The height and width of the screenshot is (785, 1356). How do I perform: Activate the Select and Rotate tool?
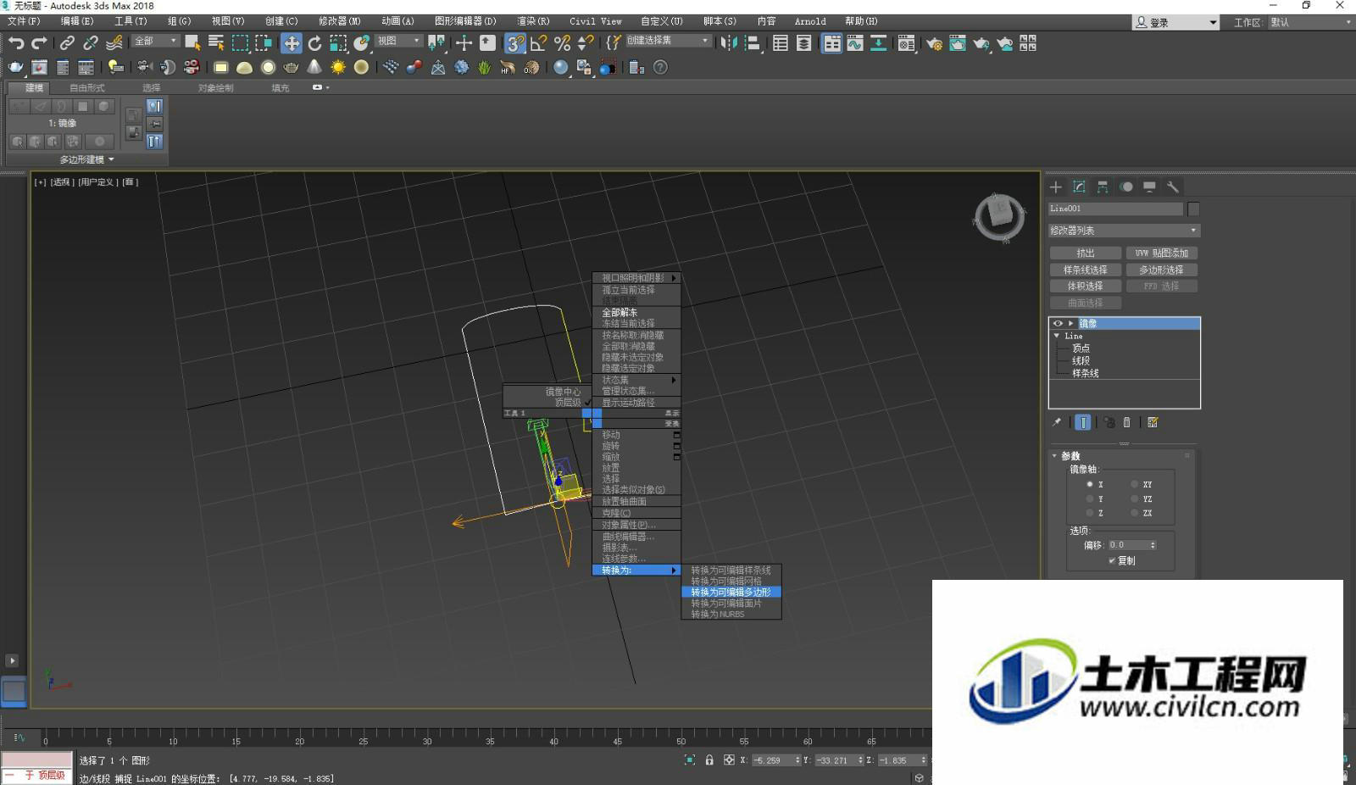[314, 42]
